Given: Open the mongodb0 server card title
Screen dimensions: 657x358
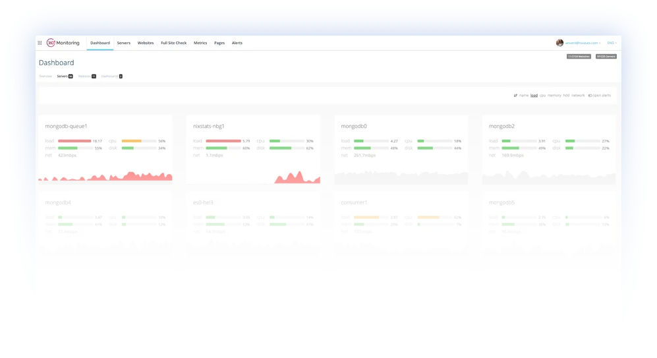Looking at the screenshot, I should point(354,126).
